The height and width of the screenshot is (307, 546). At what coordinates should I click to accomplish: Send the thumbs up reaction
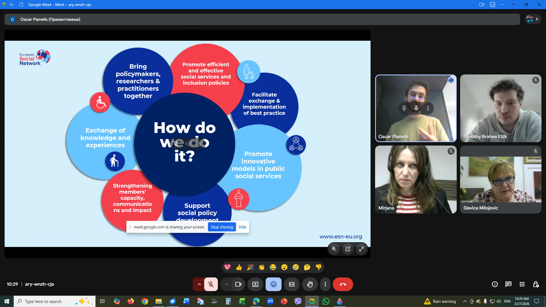click(x=239, y=267)
